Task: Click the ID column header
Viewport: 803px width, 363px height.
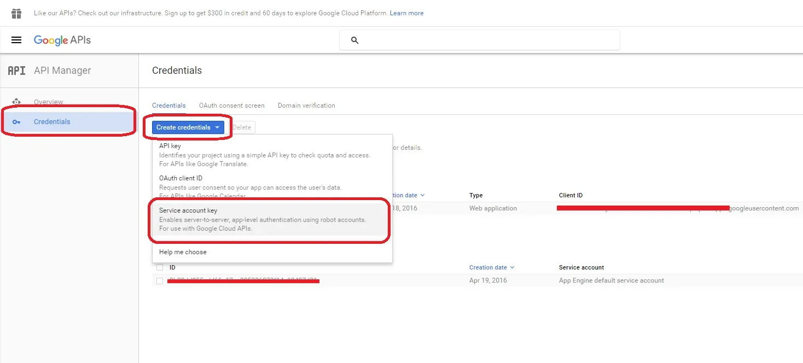Action: click(172, 267)
